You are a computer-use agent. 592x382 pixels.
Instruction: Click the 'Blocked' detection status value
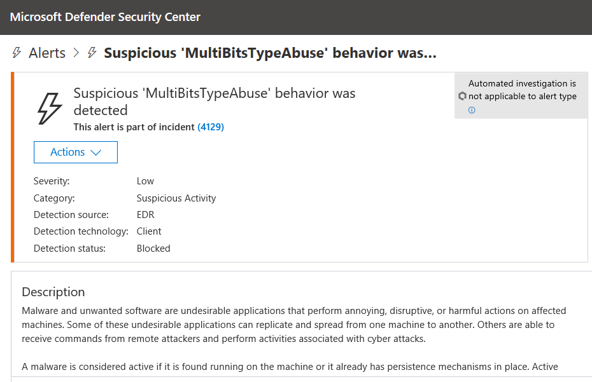[153, 249]
